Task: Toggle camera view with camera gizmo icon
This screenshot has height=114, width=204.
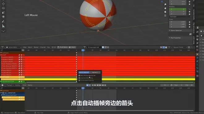Action: [165, 12]
